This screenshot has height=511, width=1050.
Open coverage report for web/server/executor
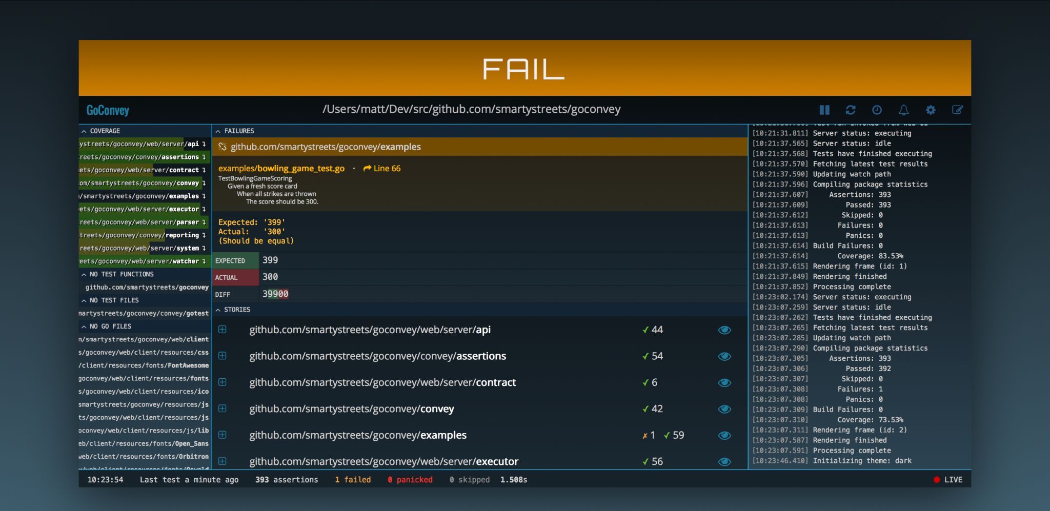[145, 209]
